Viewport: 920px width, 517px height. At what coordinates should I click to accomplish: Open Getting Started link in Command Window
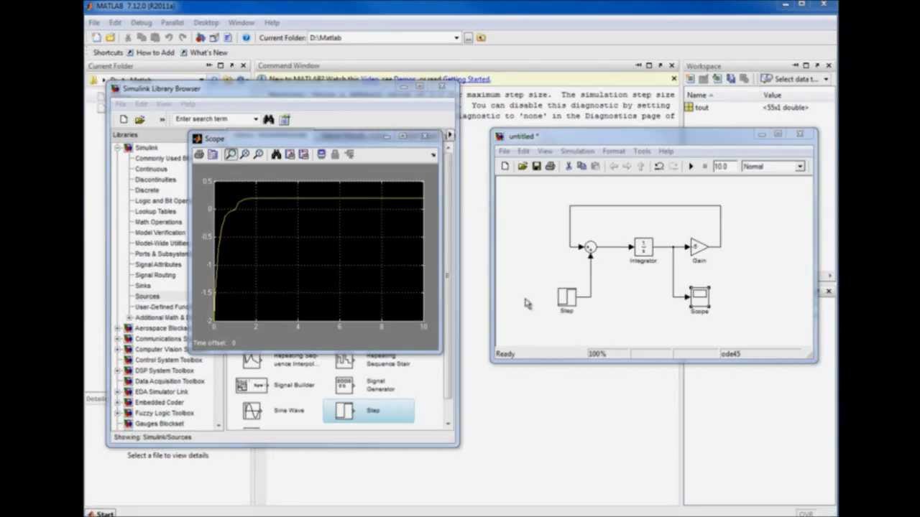coord(466,80)
